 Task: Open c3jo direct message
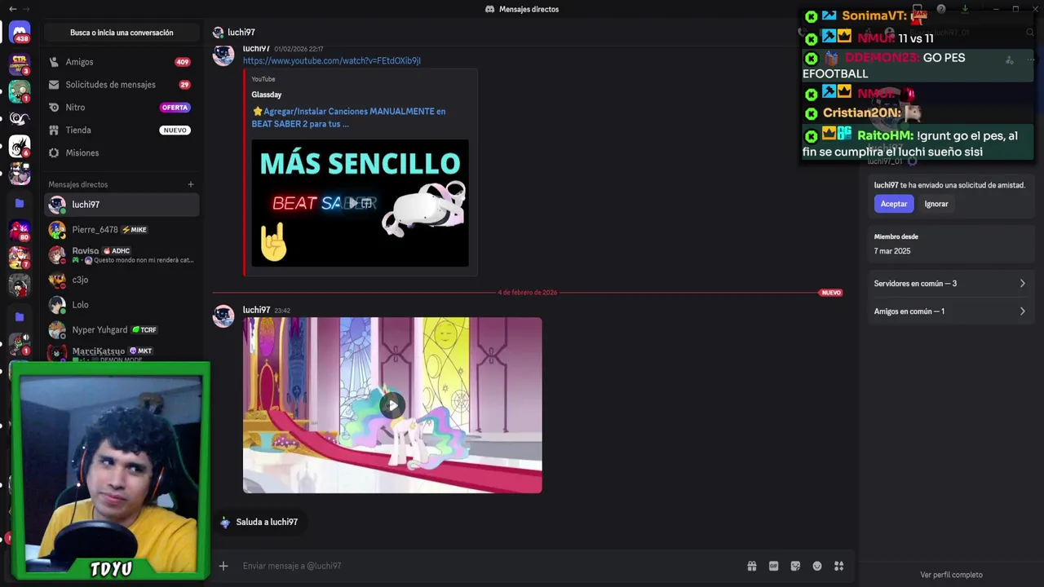coord(122,280)
